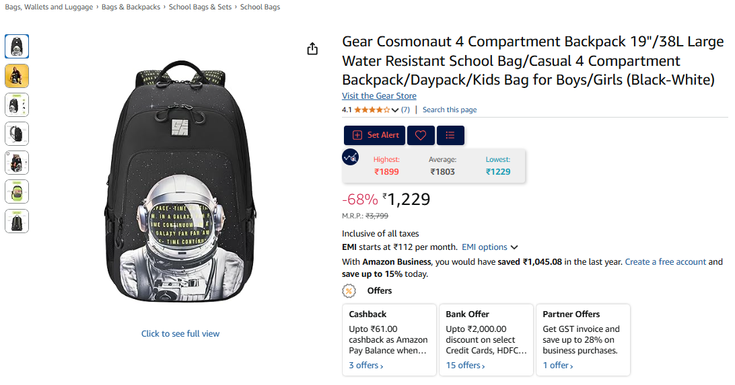Select the last thumbnail showing the backpack's back
The width and height of the screenshot is (735, 385).
(17, 221)
